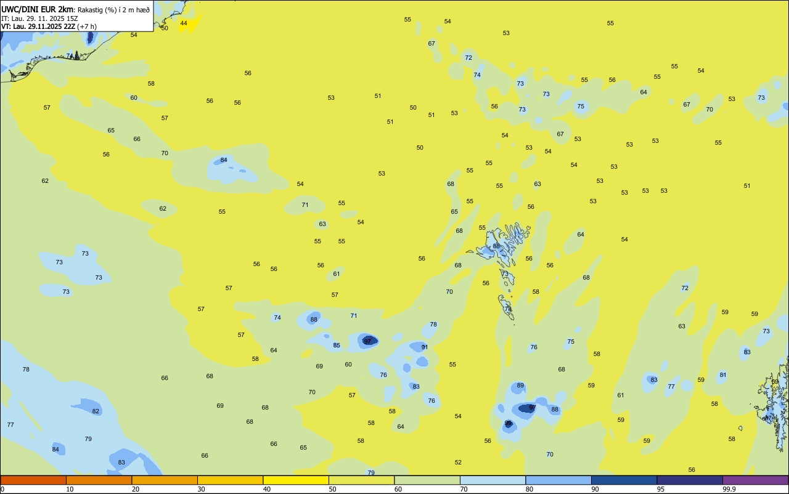Screen dimensions: 789x494
Task: Click the '89' humidity value on the map
Action: (x=520, y=386)
